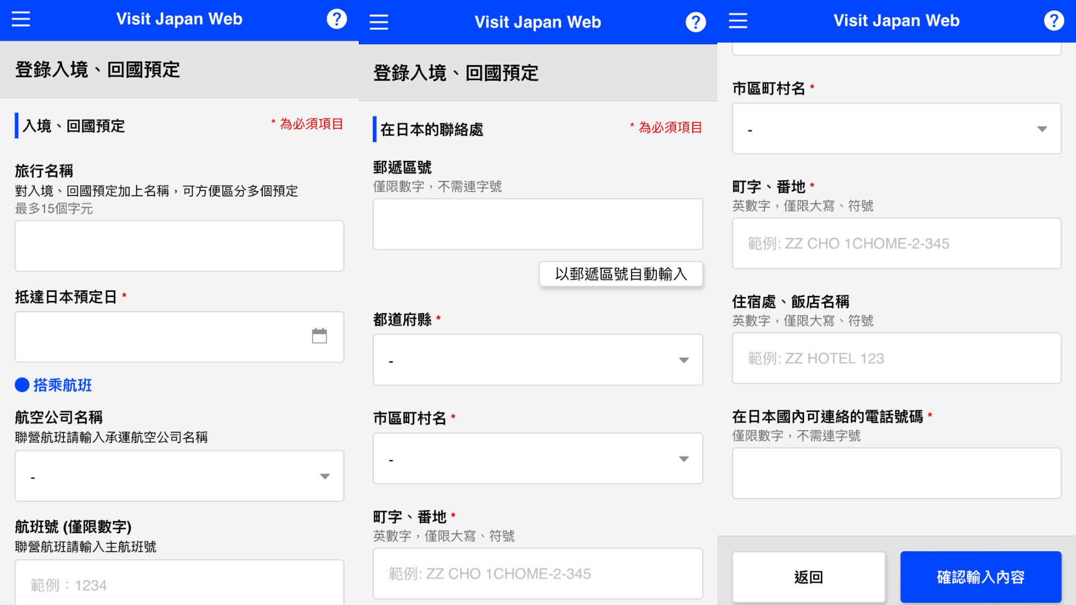Viewport: 1076px width, 605px height.
Task: Click 住宿處、飯店名稱 input field
Action: point(897,358)
